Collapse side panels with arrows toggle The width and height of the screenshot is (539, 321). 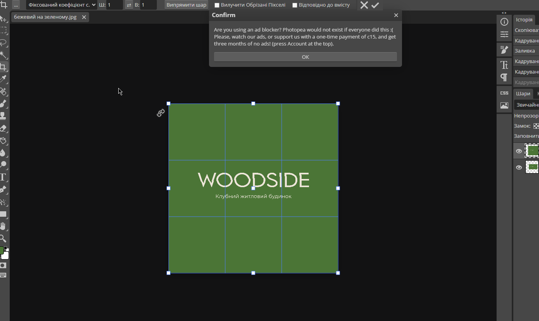(504, 13)
